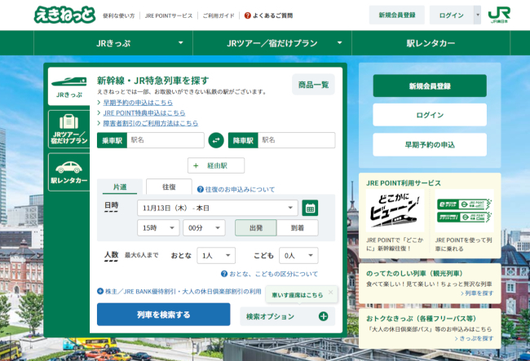Open the date dropdown showing 11月13日

(x=217, y=208)
